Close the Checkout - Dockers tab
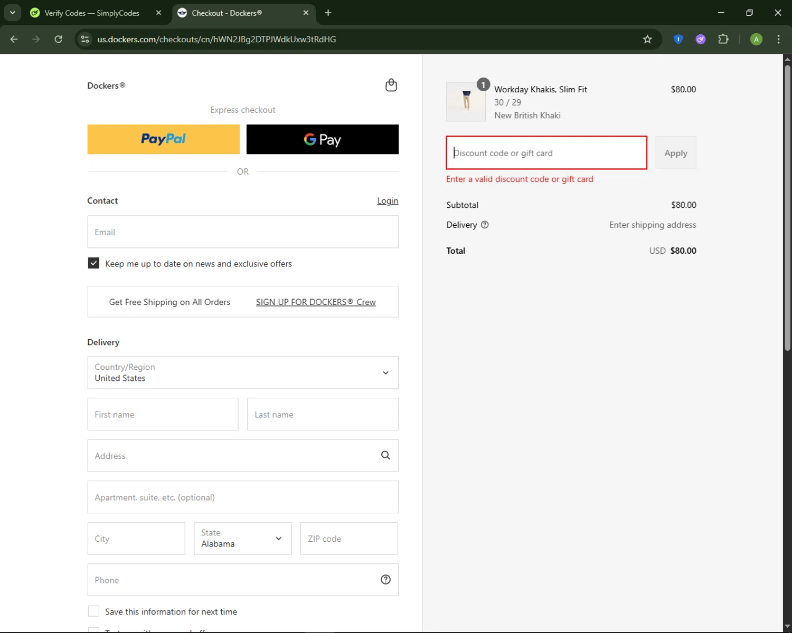This screenshot has width=792, height=633. pyautogui.click(x=306, y=13)
